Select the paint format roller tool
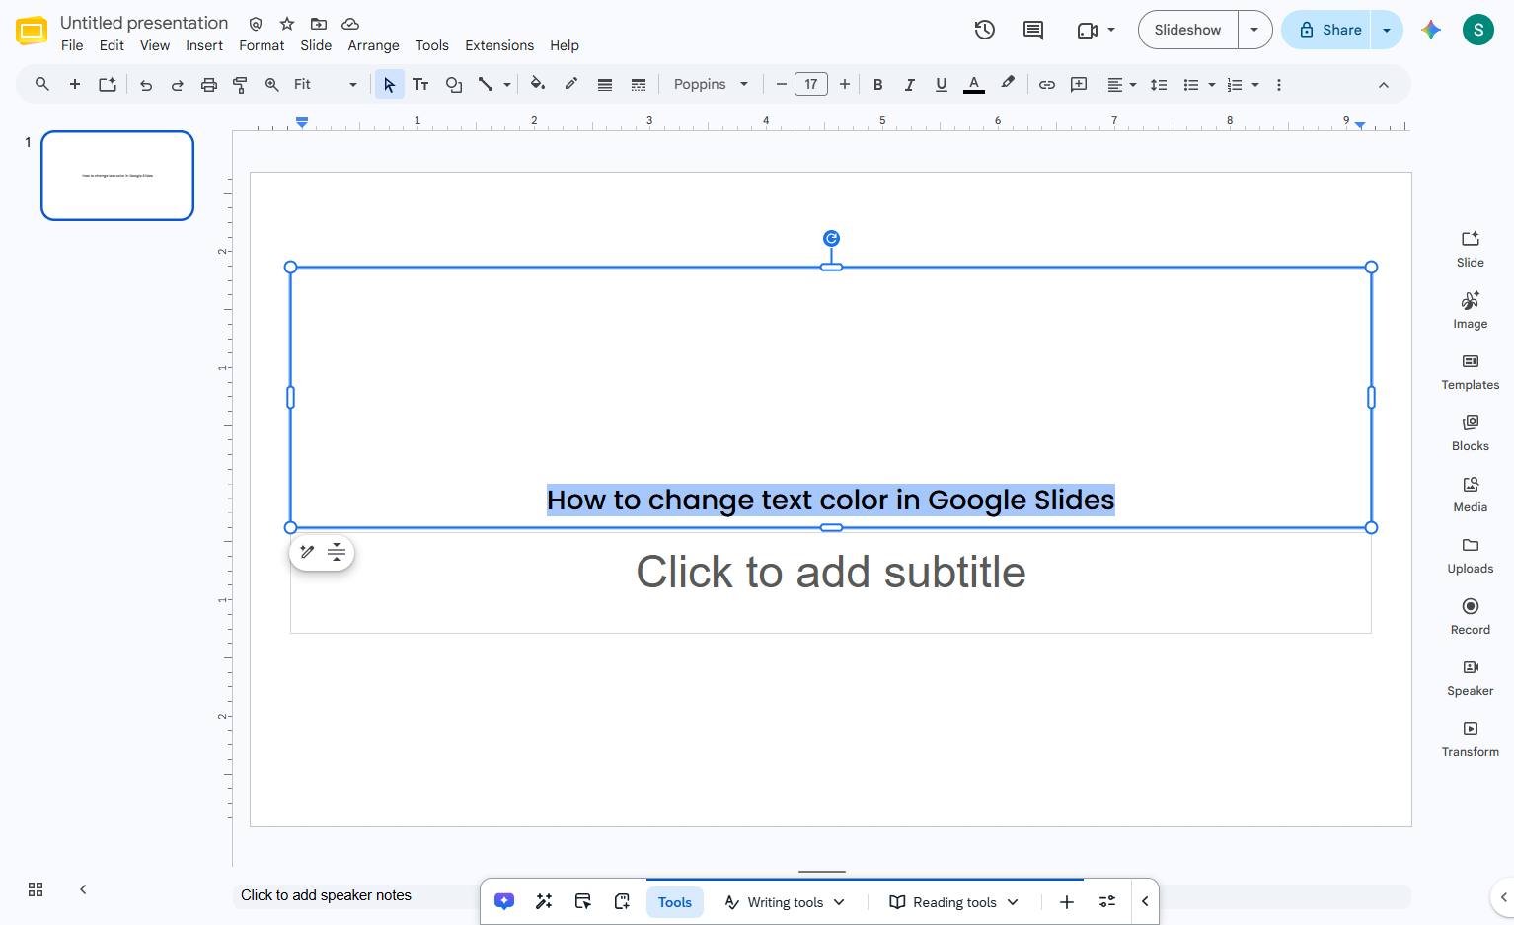This screenshot has width=1514, height=925. 240,85
